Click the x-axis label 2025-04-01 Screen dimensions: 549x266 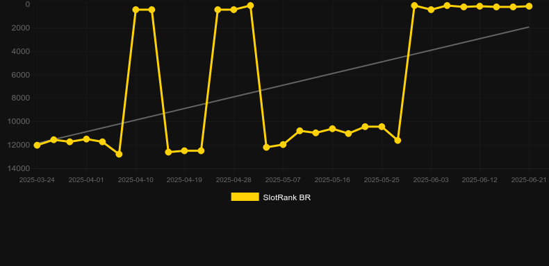[x=86, y=180]
